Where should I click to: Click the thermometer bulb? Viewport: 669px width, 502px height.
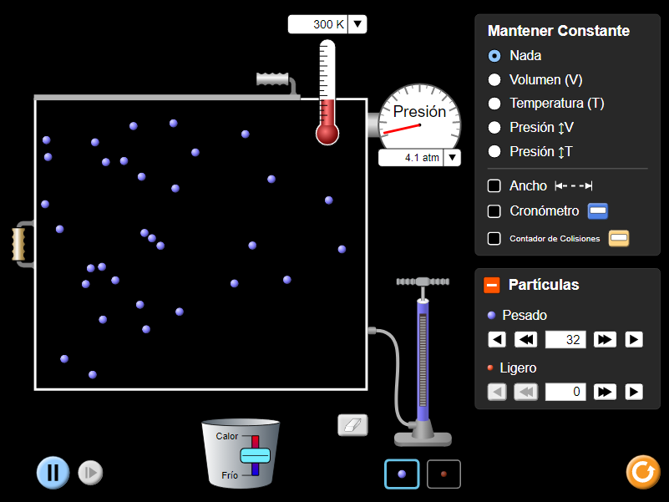[x=327, y=134]
